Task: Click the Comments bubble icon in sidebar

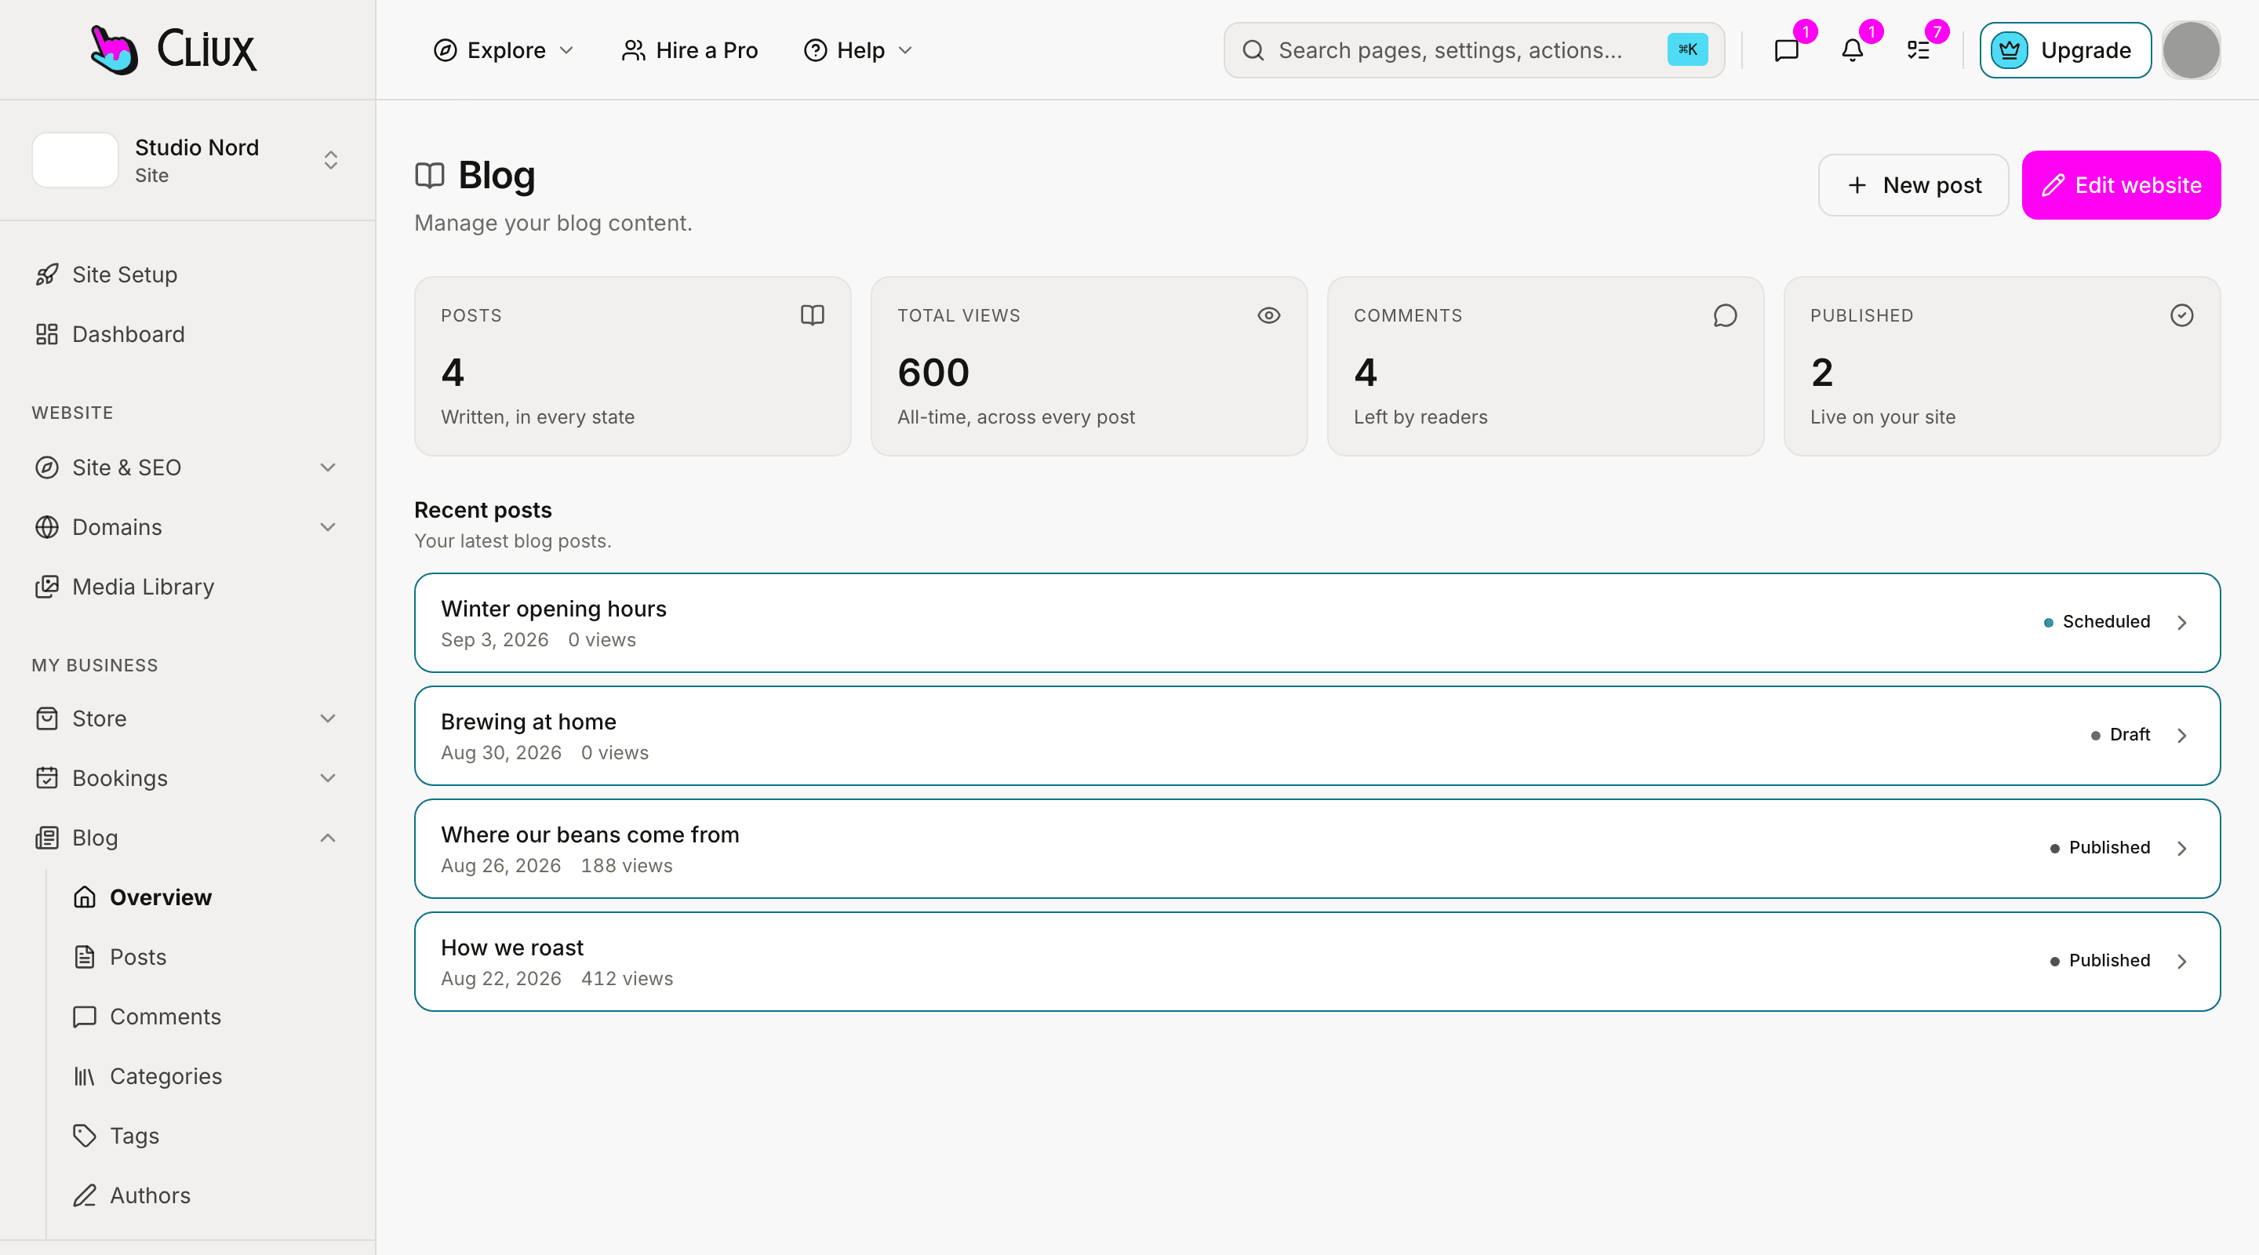Action: click(x=84, y=1017)
